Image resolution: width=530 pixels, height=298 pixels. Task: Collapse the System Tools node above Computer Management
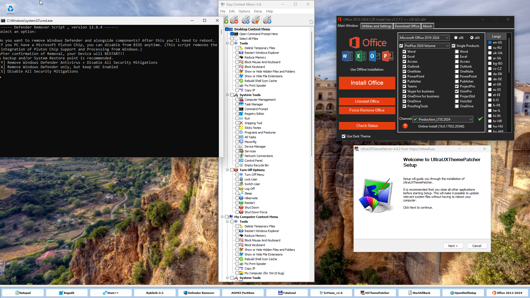tap(227, 95)
